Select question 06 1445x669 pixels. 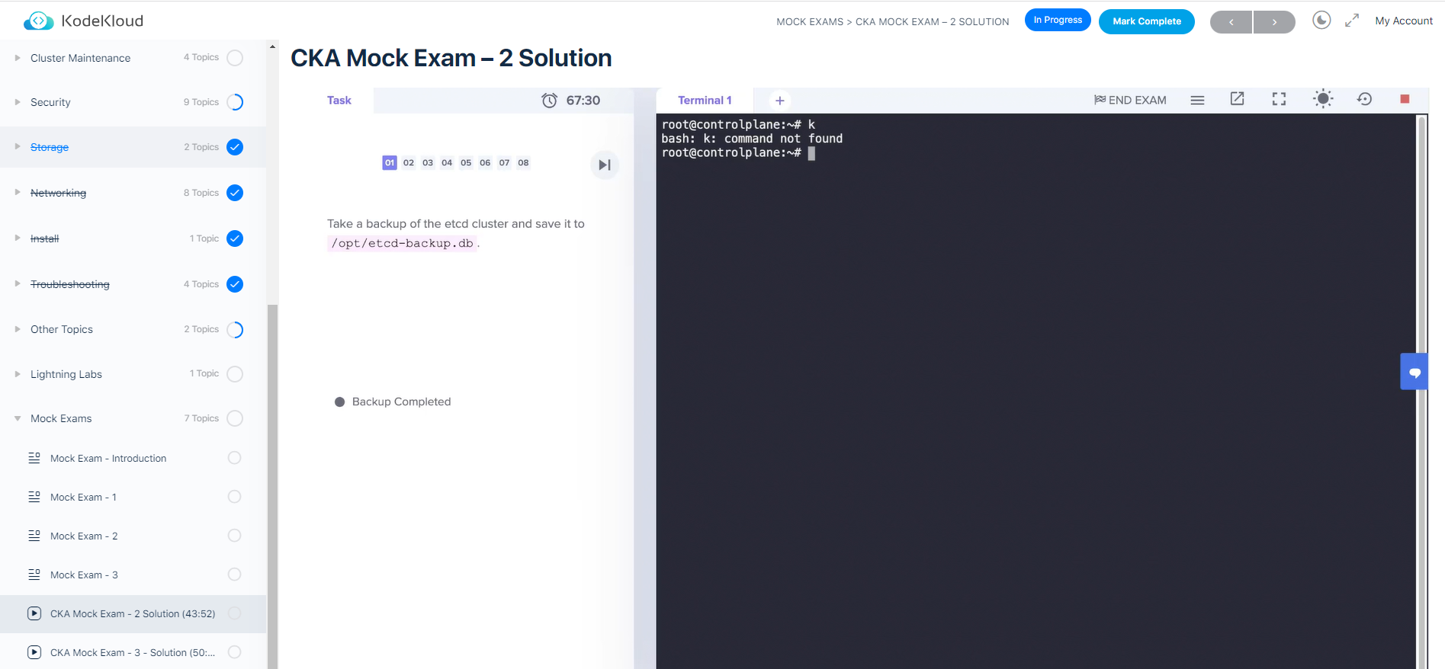[485, 162]
